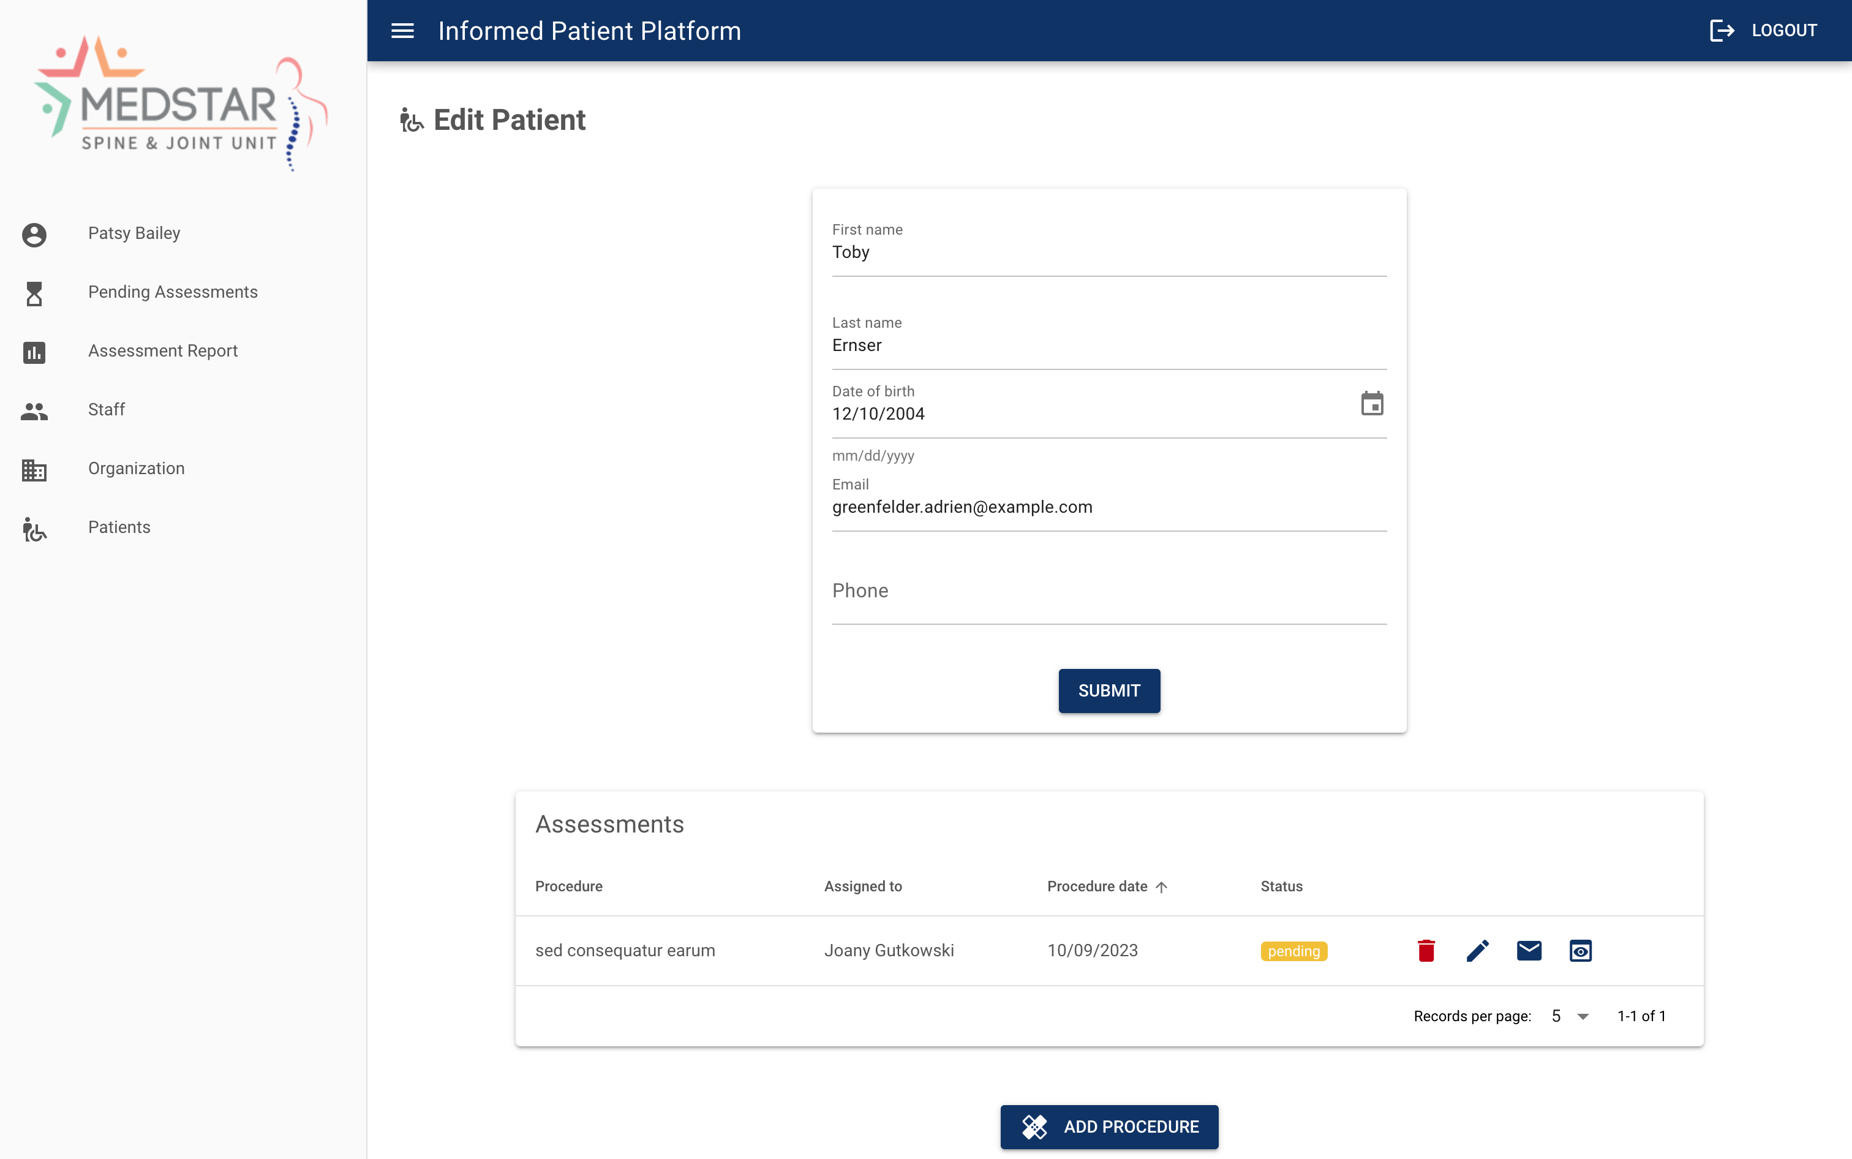Screen dimensions: 1852x1159
Task: Open the date of birth calendar picker
Action: coord(1372,403)
